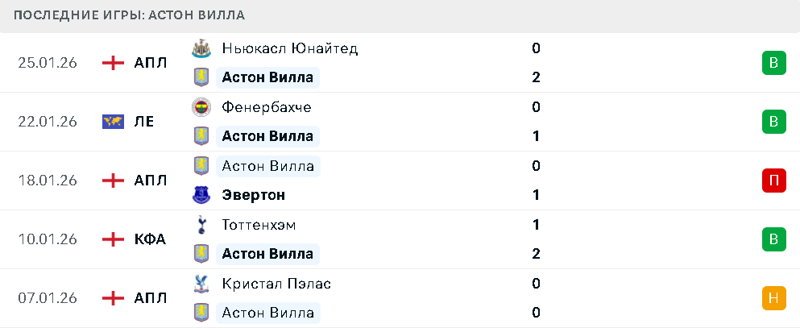Click the Everton club crest icon
The height and width of the screenshot is (328, 800).
pyautogui.click(x=201, y=195)
